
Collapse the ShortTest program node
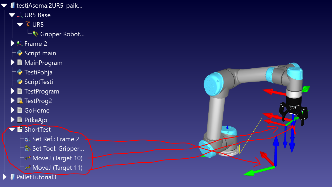12,130
